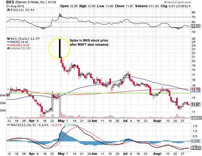Click the 70 level on RSI axis
This screenshot has height=156, width=202.
[194, 17]
